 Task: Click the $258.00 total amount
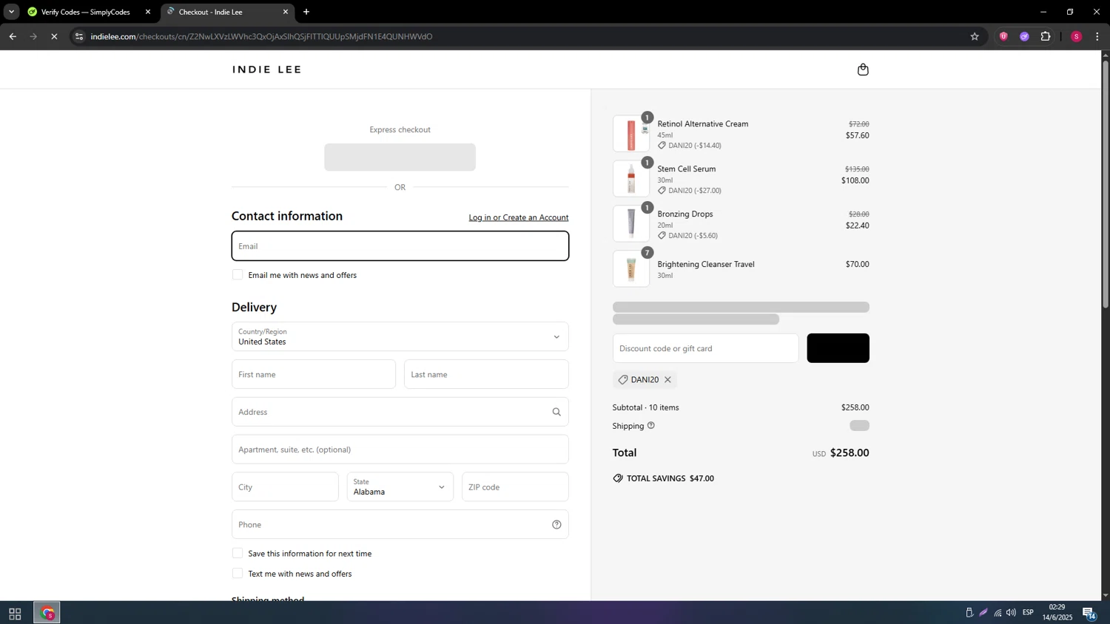pos(850,452)
